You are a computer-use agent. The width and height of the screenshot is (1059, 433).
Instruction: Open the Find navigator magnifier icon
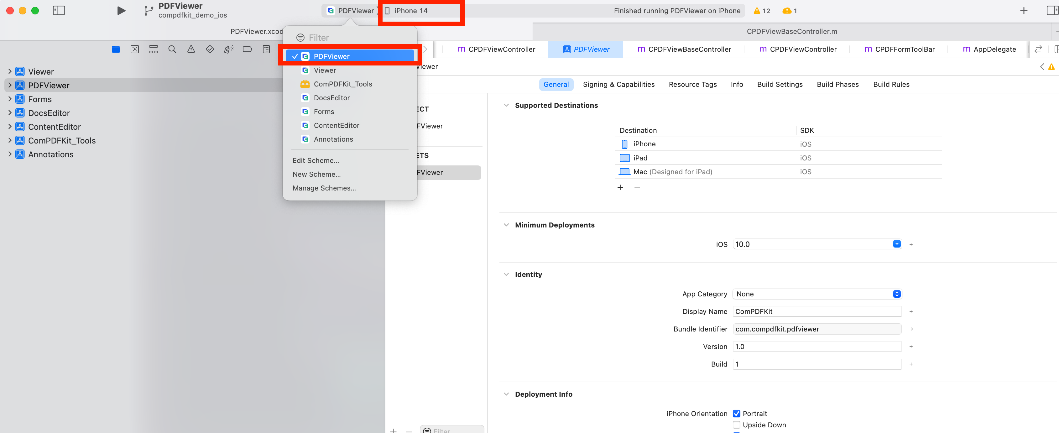tap(172, 49)
